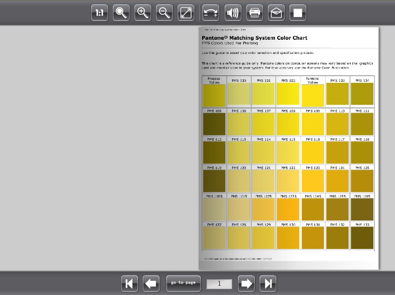Image resolution: width=395 pixels, height=295 pixels.
Task: Choose the PMS 131 swatch
Action: 313,238
